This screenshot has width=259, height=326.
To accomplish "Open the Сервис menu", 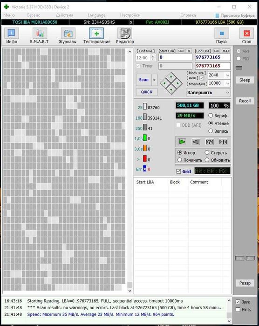I will pos(33,15).
